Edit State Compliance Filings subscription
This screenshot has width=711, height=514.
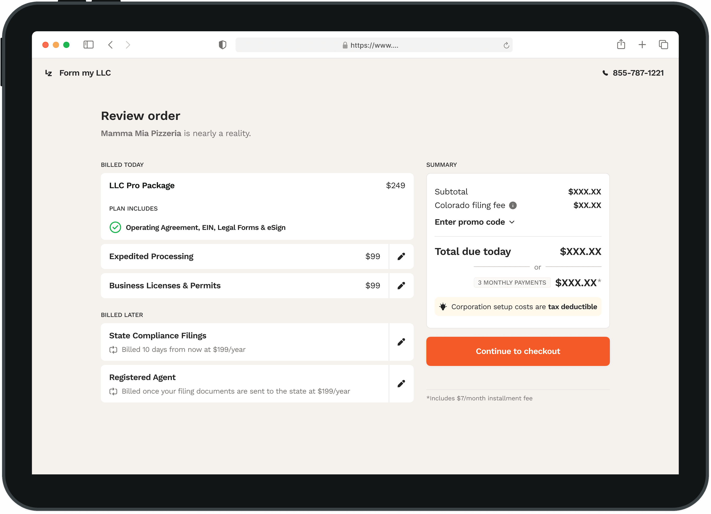(401, 342)
